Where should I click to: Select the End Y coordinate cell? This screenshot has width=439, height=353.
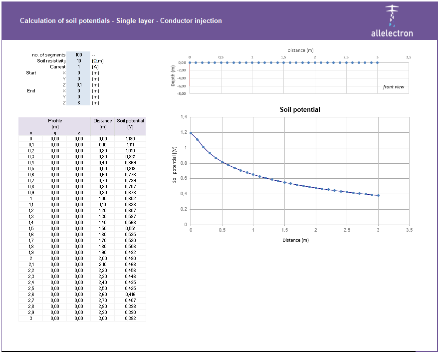[80, 97]
